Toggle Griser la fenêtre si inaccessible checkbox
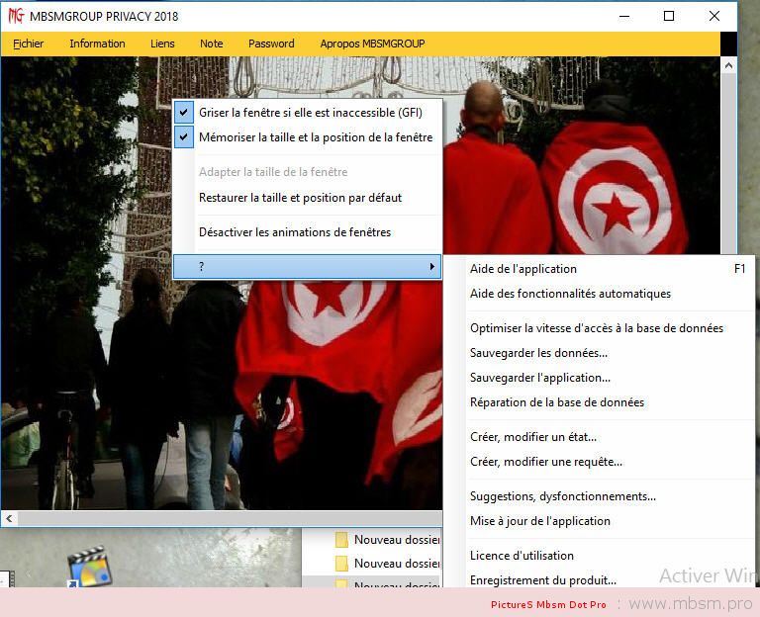760x617 pixels. click(x=184, y=113)
